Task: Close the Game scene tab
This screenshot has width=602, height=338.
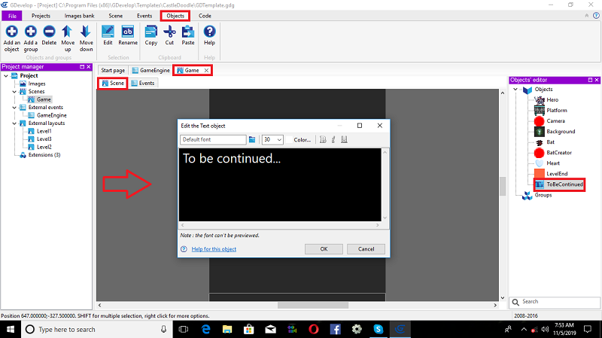Action: [206, 70]
